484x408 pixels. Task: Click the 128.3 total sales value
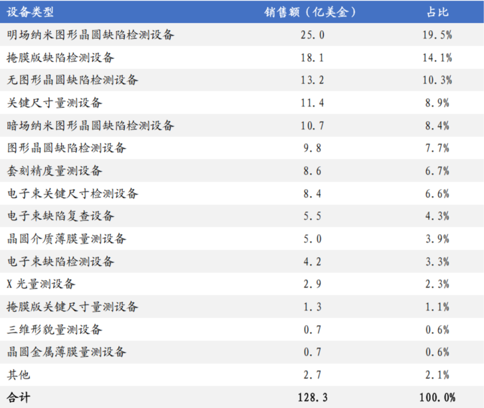(x=312, y=397)
